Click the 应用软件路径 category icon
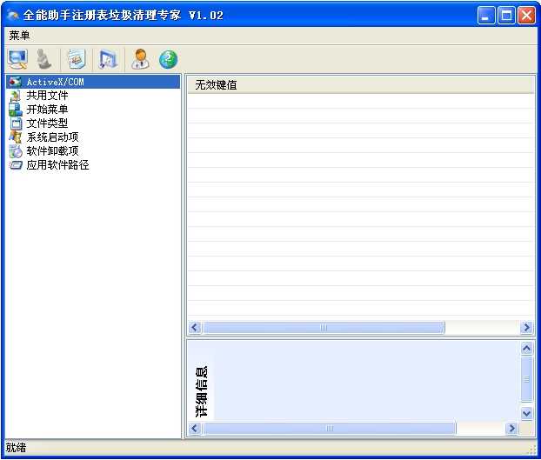The height and width of the screenshot is (460, 541). coord(16,165)
